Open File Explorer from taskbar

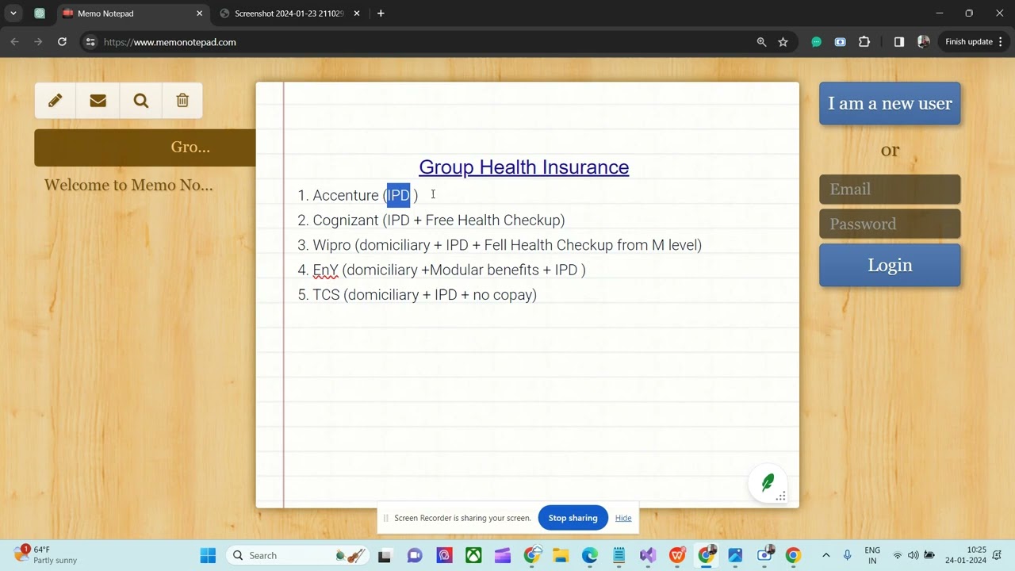coord(561,555)
